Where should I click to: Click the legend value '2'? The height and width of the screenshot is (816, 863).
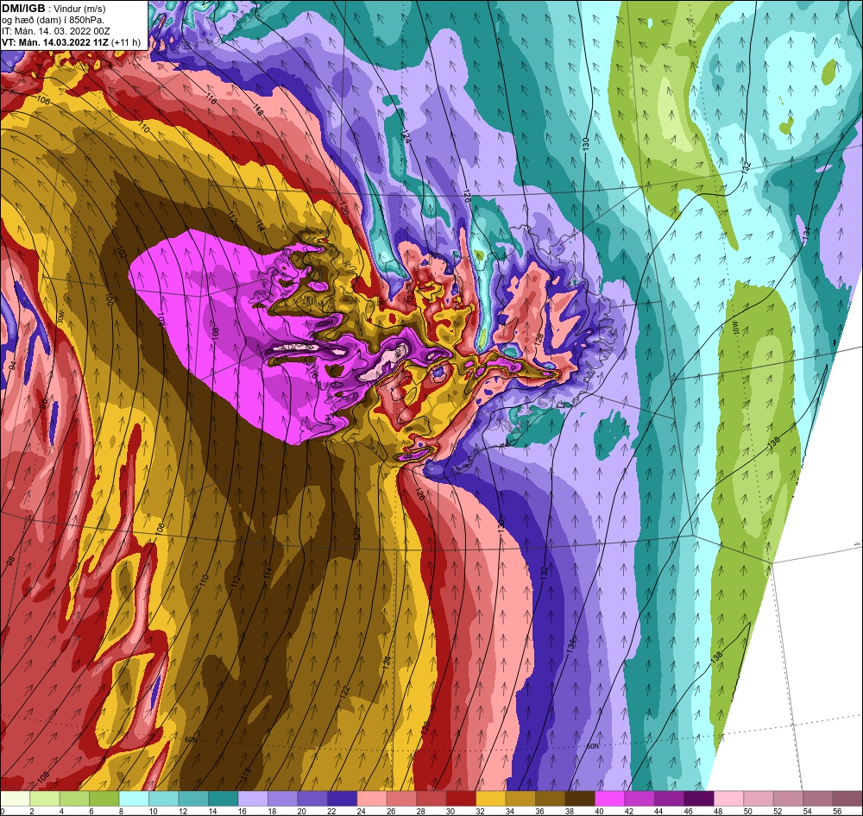pos(31,811)
